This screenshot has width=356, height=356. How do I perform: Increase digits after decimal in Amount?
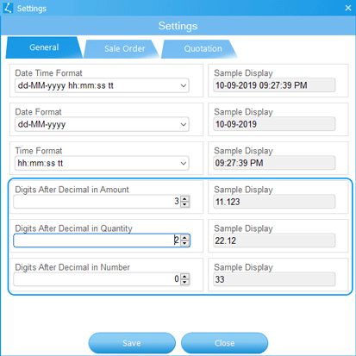pyautogui.click(x=184, y=198)
